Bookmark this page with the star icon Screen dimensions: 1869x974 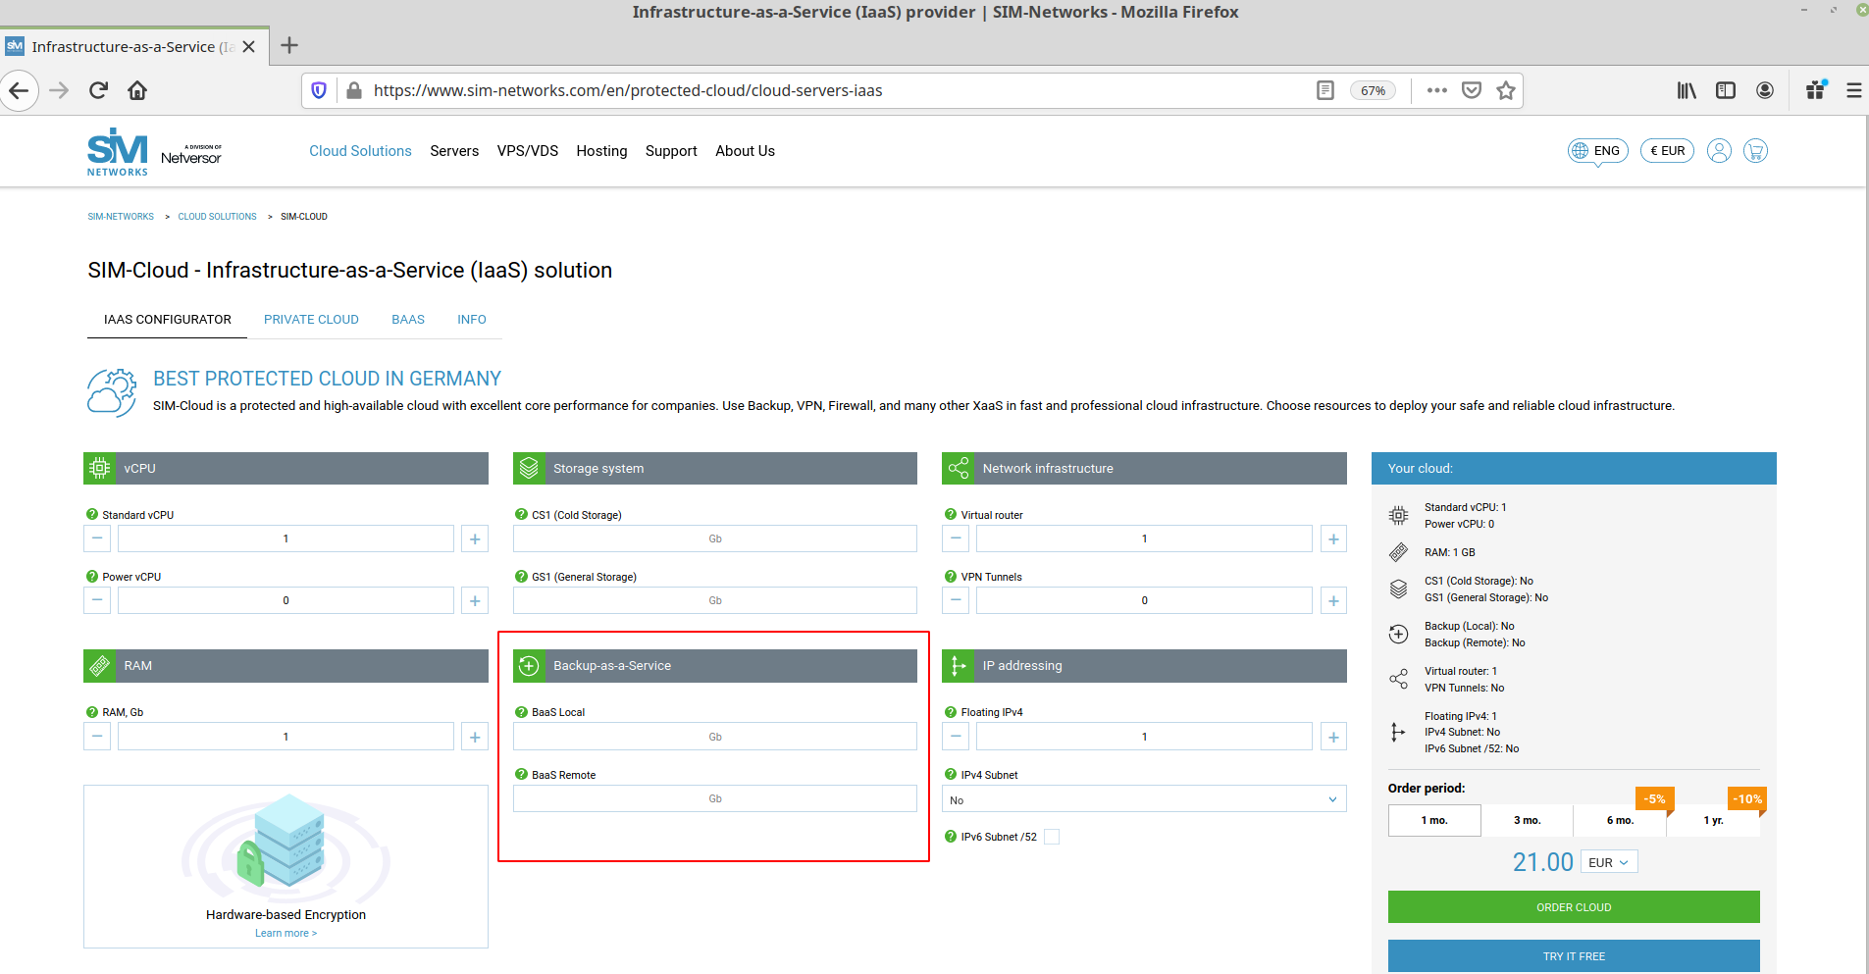pos(1505,90)
